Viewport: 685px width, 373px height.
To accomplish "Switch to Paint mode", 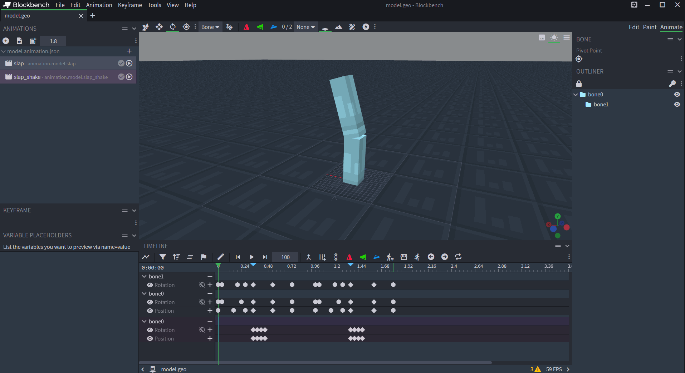I will coord(650,27).
